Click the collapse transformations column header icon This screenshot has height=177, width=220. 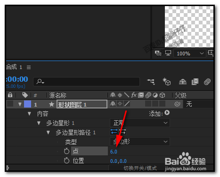[120, 95]
